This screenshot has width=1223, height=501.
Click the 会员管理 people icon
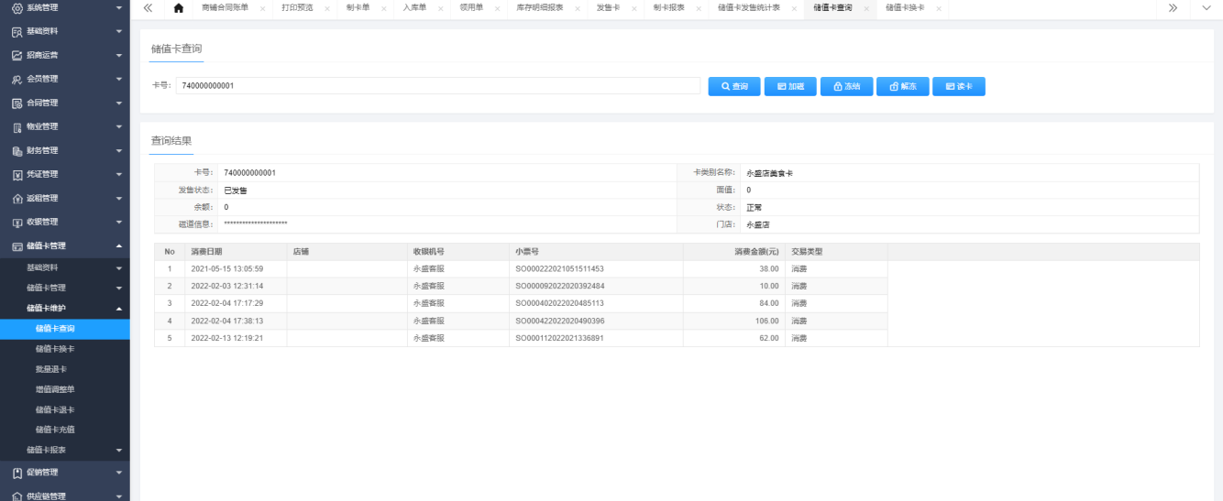(x=17, y=79)
